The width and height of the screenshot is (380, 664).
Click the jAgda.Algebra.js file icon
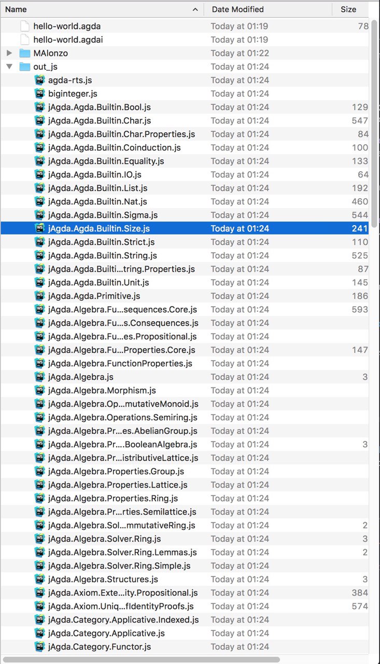pos(39,377)
